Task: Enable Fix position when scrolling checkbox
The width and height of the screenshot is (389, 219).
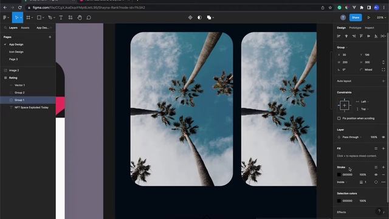Action: (x=339, y=119)
